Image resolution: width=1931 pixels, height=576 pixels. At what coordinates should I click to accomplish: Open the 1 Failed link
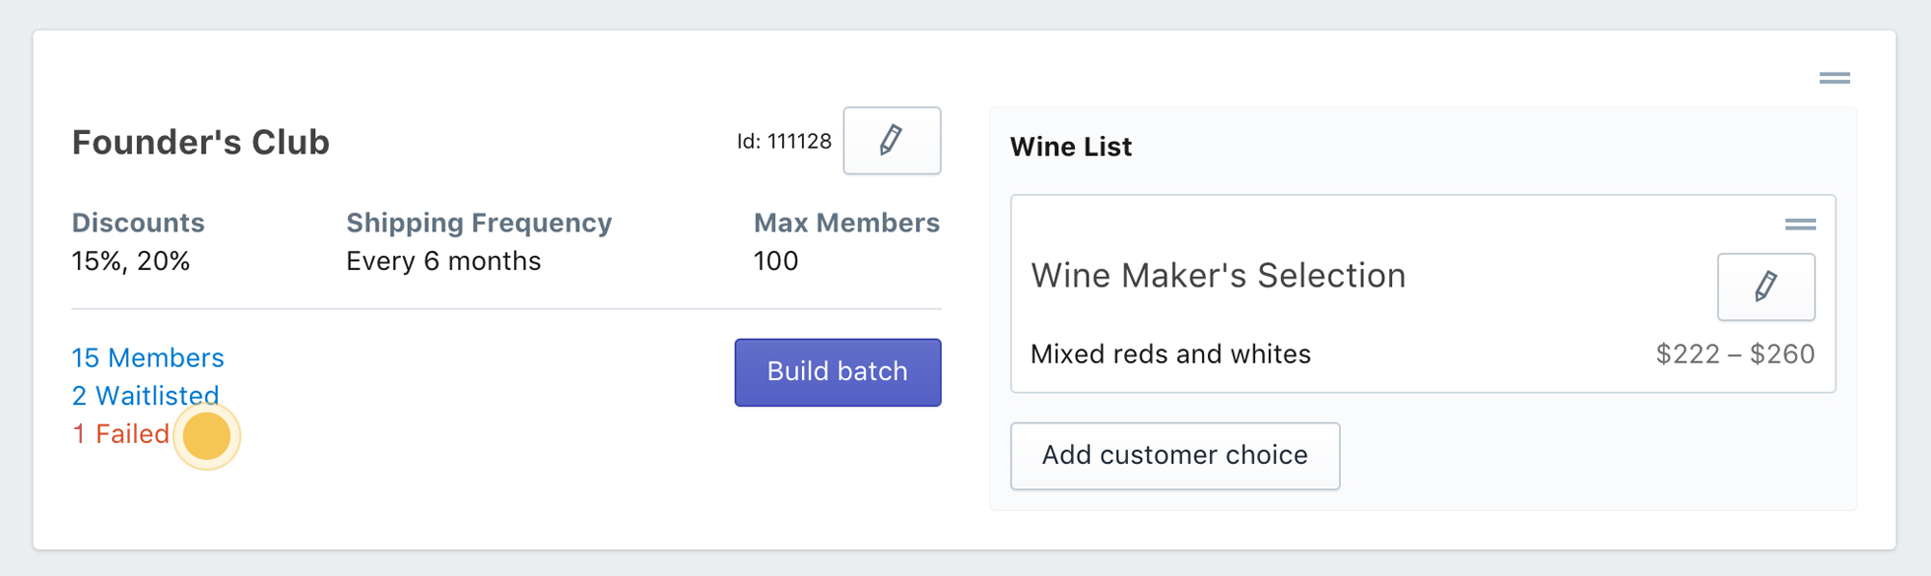120,434
